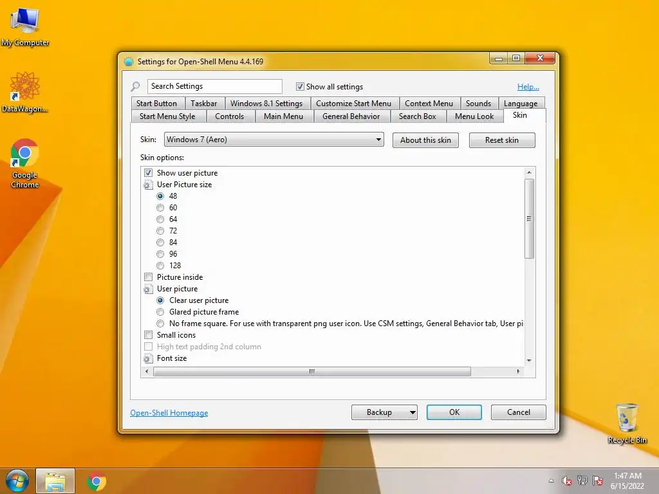Click the magnifier search icon
The height and width of the screenshot is (494, 659).
point(135,87)
